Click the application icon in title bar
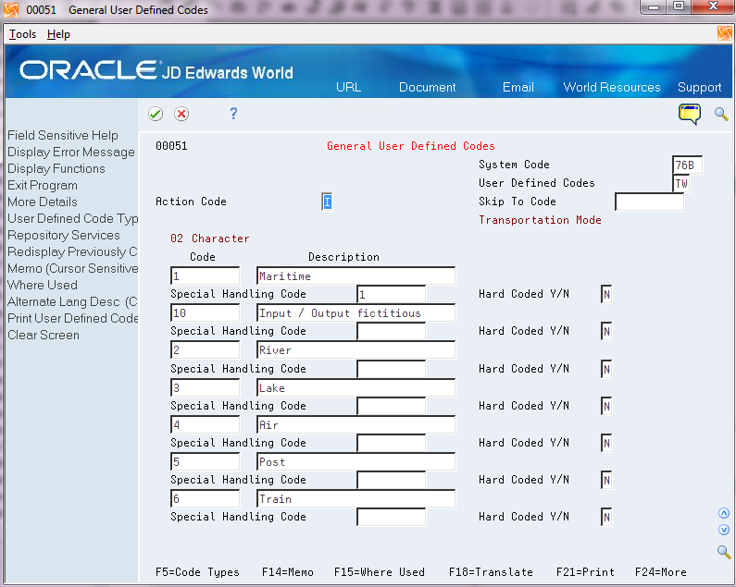The height and width of the screenshot is (587, 736). pos(11,10)
